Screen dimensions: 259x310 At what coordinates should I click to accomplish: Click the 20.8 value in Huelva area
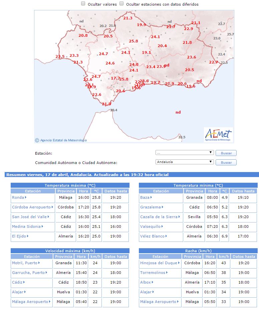(x=83, y=35)
